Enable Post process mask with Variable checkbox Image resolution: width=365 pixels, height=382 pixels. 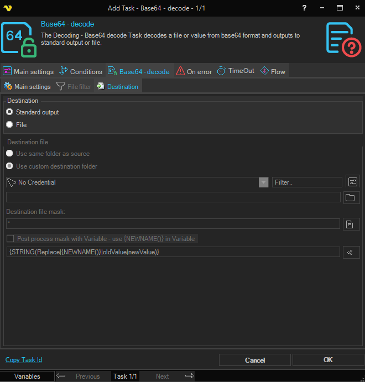(x=10, y=239)
